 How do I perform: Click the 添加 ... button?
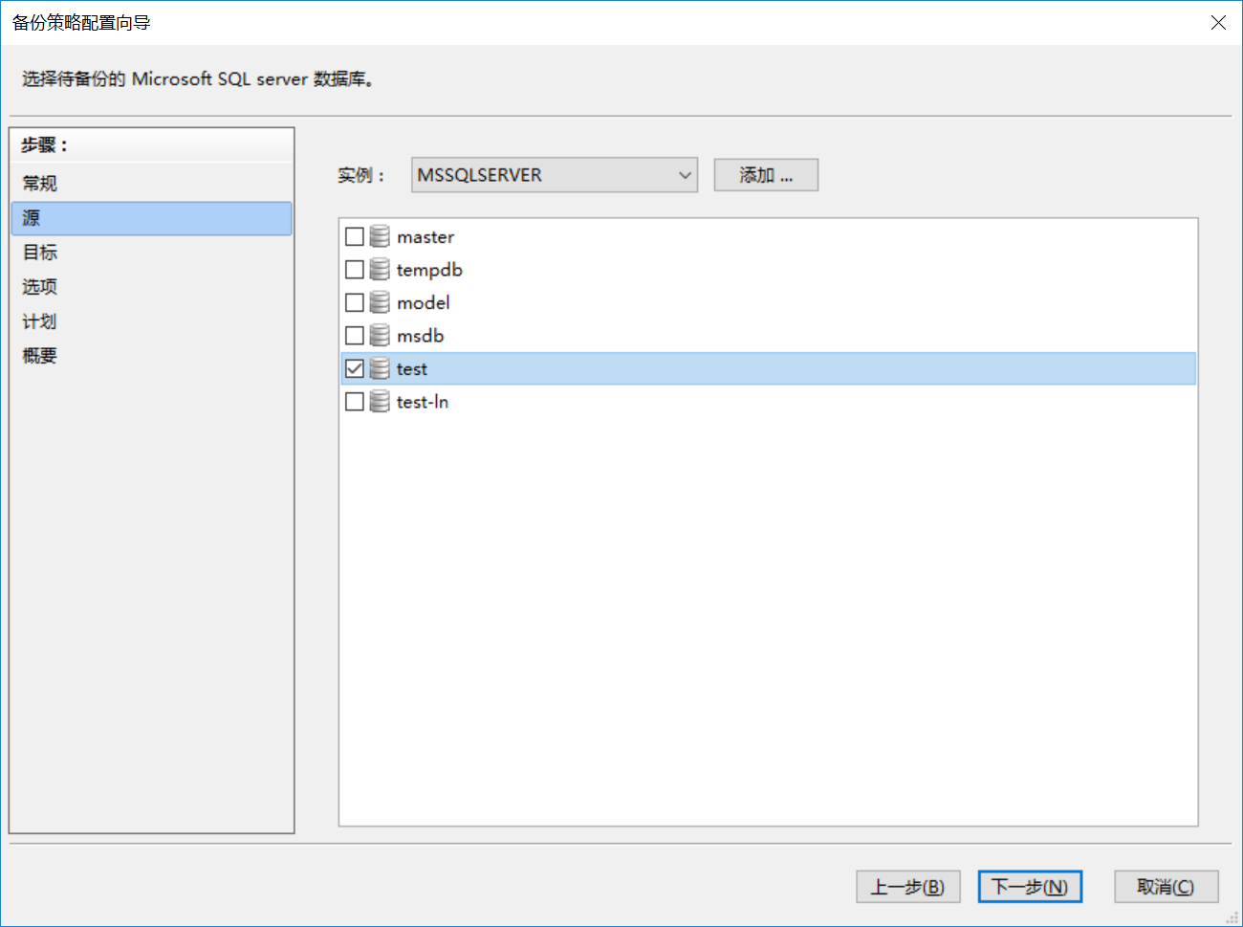click(x=765, y=175)
